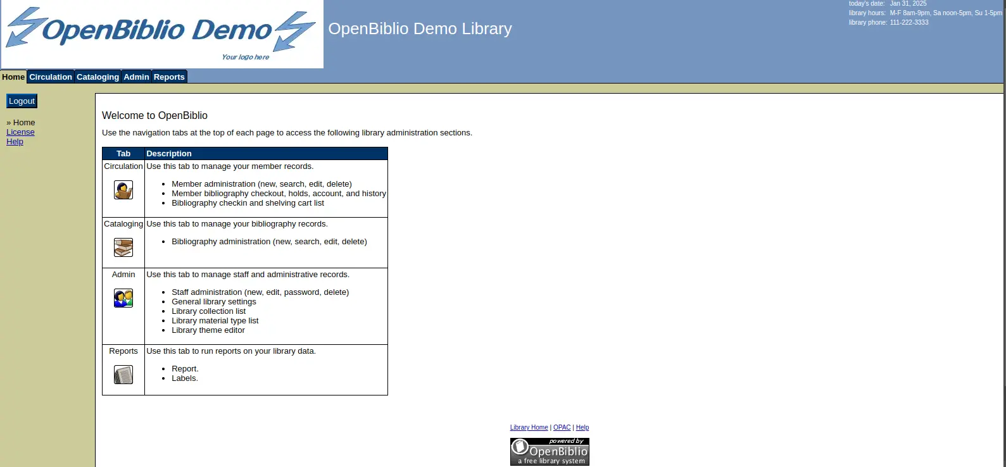The height and width of the screenshot is (467, 1006).
Task: Open the License link in sidebar
Action: click(20, 132)
